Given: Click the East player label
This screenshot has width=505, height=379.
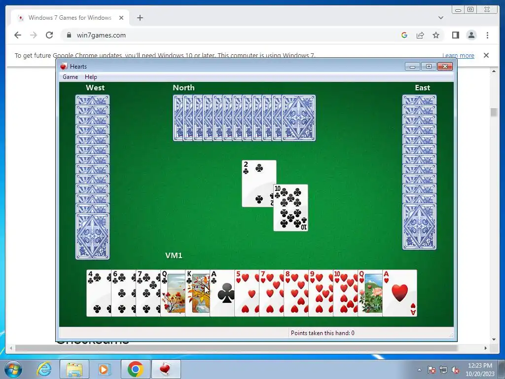Looking at the screenshot, I should pyautogui.click(x=422, y=88).
